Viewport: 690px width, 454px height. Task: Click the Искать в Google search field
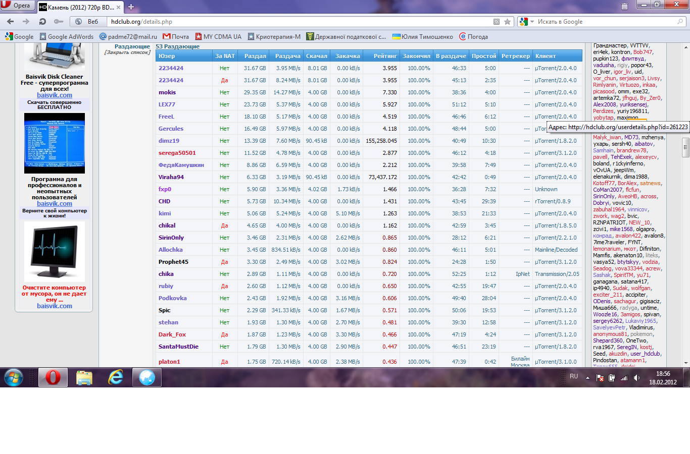(606, 22)
